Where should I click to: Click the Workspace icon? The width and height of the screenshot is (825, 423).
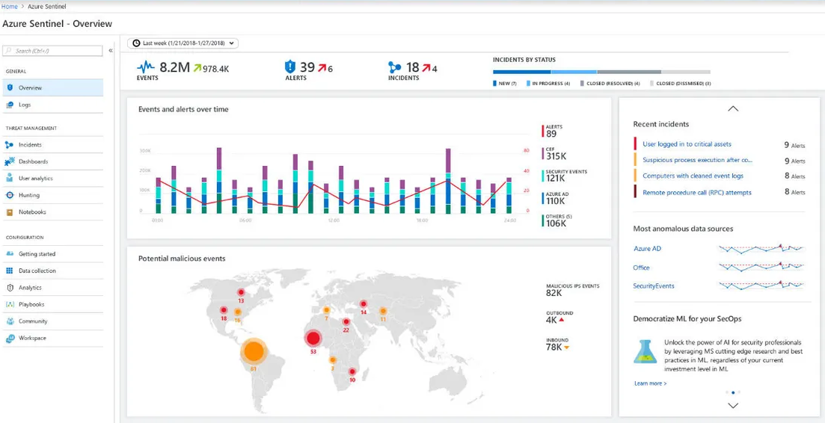[x=10, y=339]
